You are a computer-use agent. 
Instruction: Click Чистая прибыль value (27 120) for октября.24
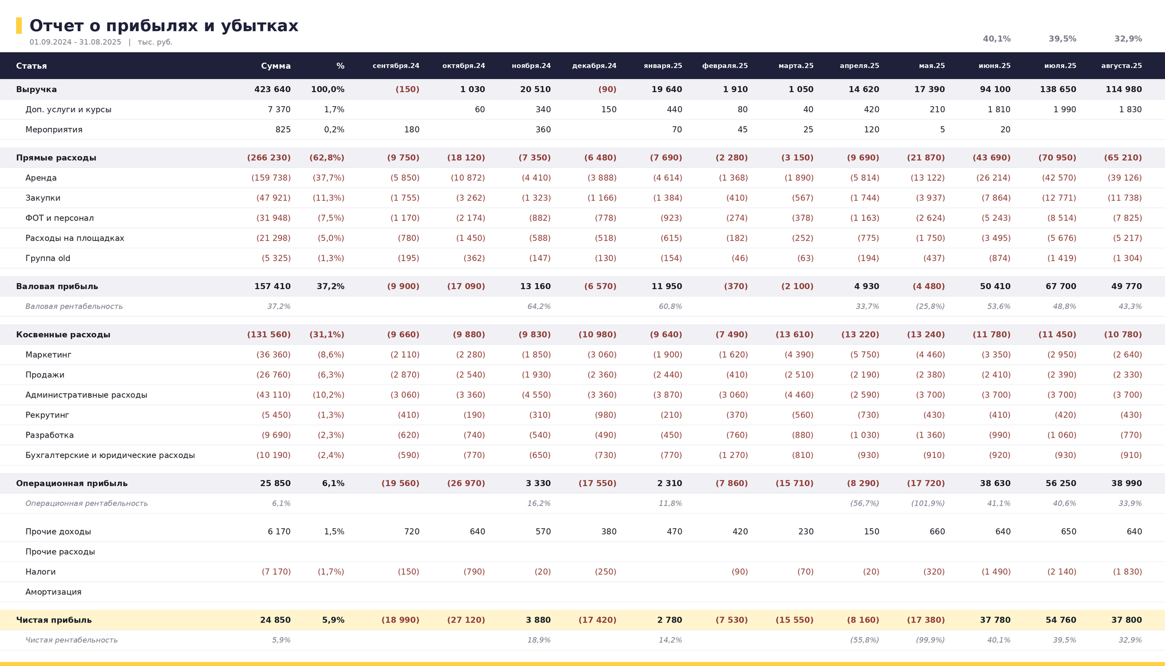click(x=466, y=620)
